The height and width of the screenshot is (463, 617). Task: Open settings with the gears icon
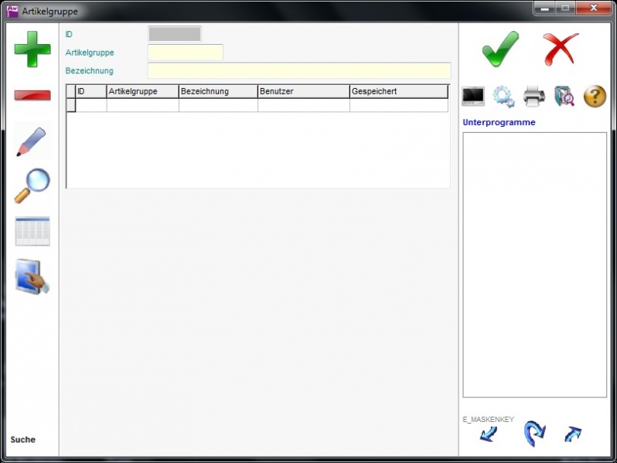(x=503, y=97)
